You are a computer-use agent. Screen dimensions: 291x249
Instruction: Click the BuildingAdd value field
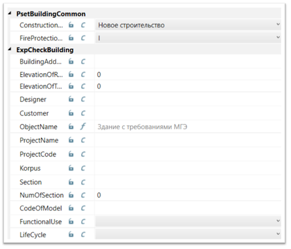[188, 61]
